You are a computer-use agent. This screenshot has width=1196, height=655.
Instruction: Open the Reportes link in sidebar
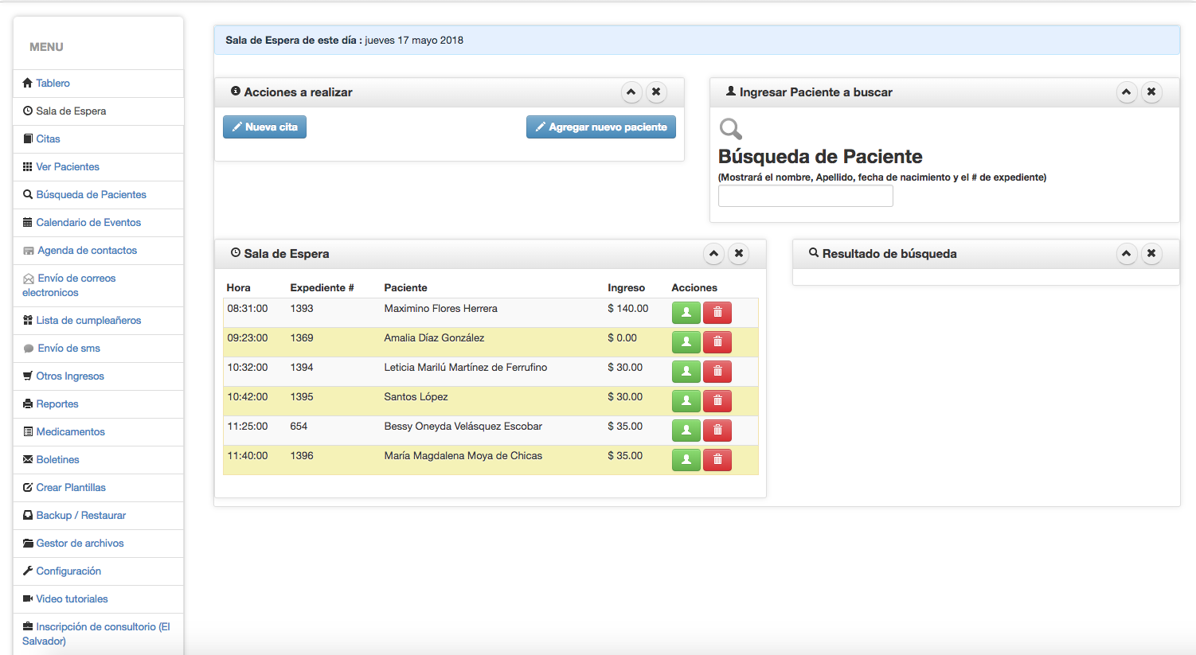[x=57, y=404]
